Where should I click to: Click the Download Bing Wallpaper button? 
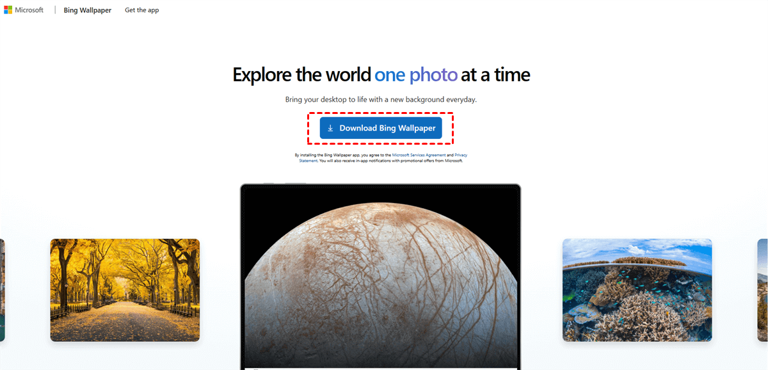381,128
